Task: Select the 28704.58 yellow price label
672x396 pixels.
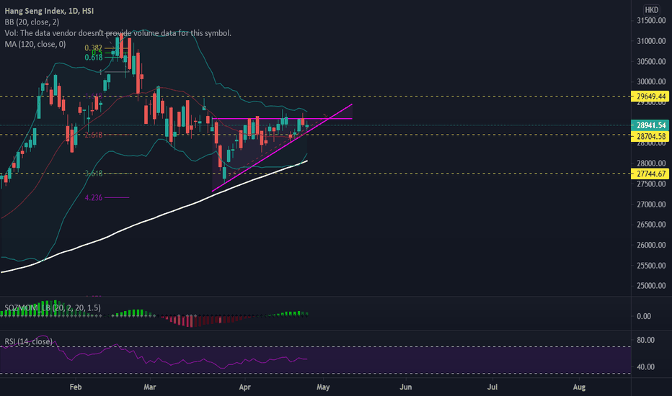Action: pyautogui.click(x=650, y=137)
